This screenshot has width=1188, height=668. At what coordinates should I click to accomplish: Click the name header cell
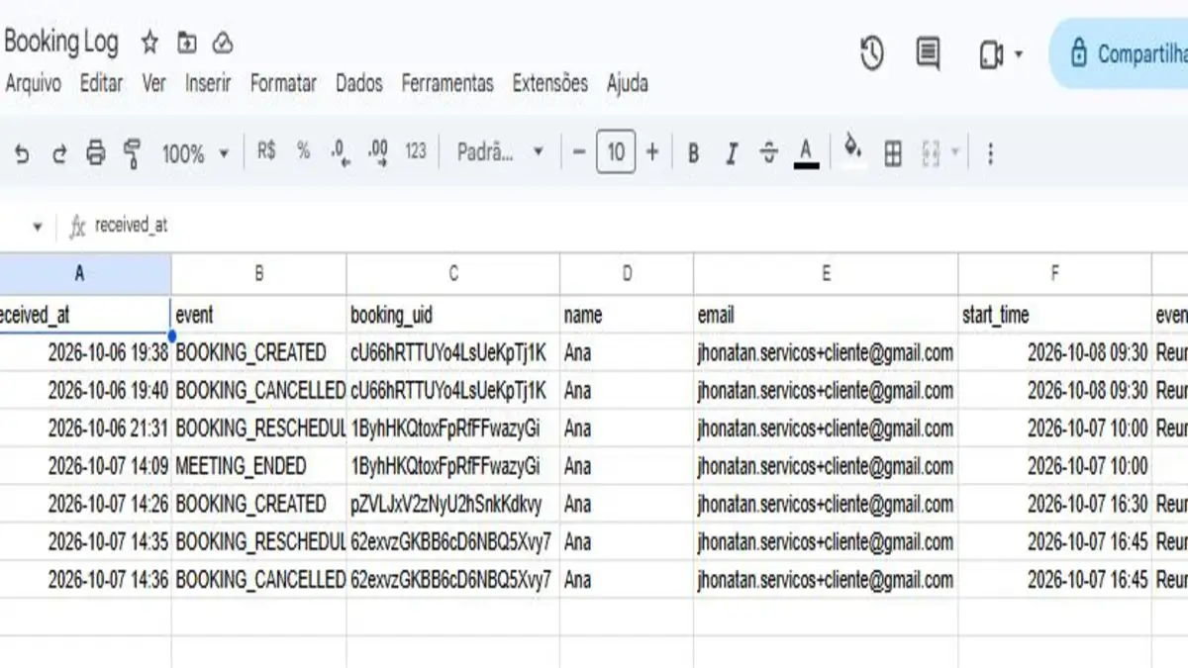click(627, 315)
